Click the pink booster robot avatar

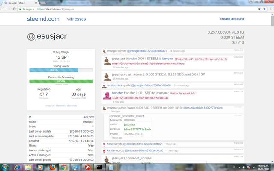click(107, 95)
